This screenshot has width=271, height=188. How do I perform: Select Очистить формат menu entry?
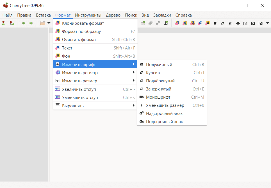point(95,39)
